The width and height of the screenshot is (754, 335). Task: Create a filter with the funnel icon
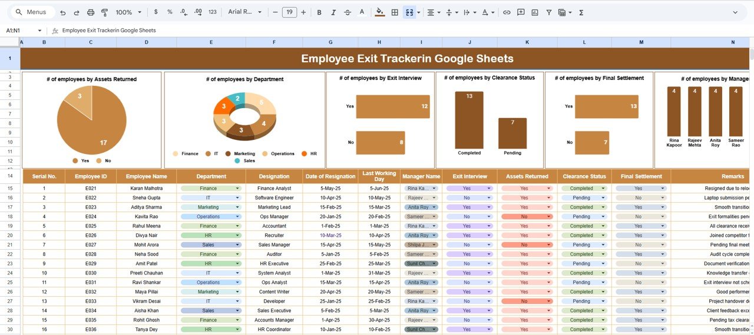[x=549, y=12]
